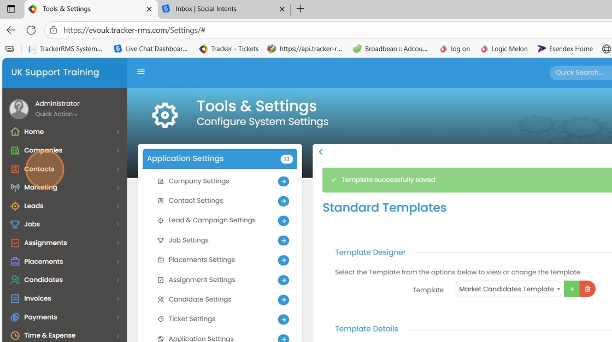Click the browser address bar URL

coord(134,30)
